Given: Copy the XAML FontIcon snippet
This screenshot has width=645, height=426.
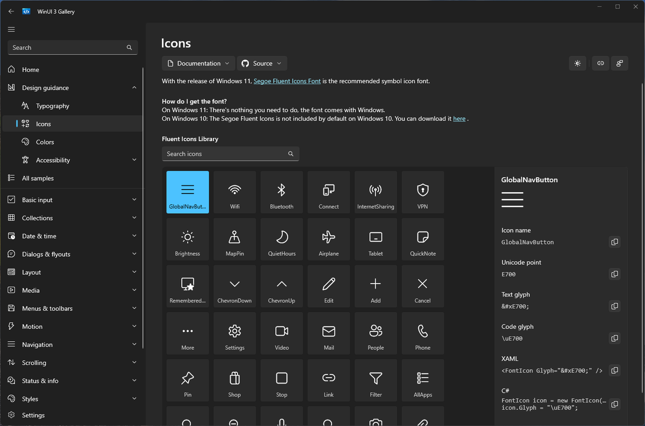Looking at the screenshot, I should pos(614,370).
